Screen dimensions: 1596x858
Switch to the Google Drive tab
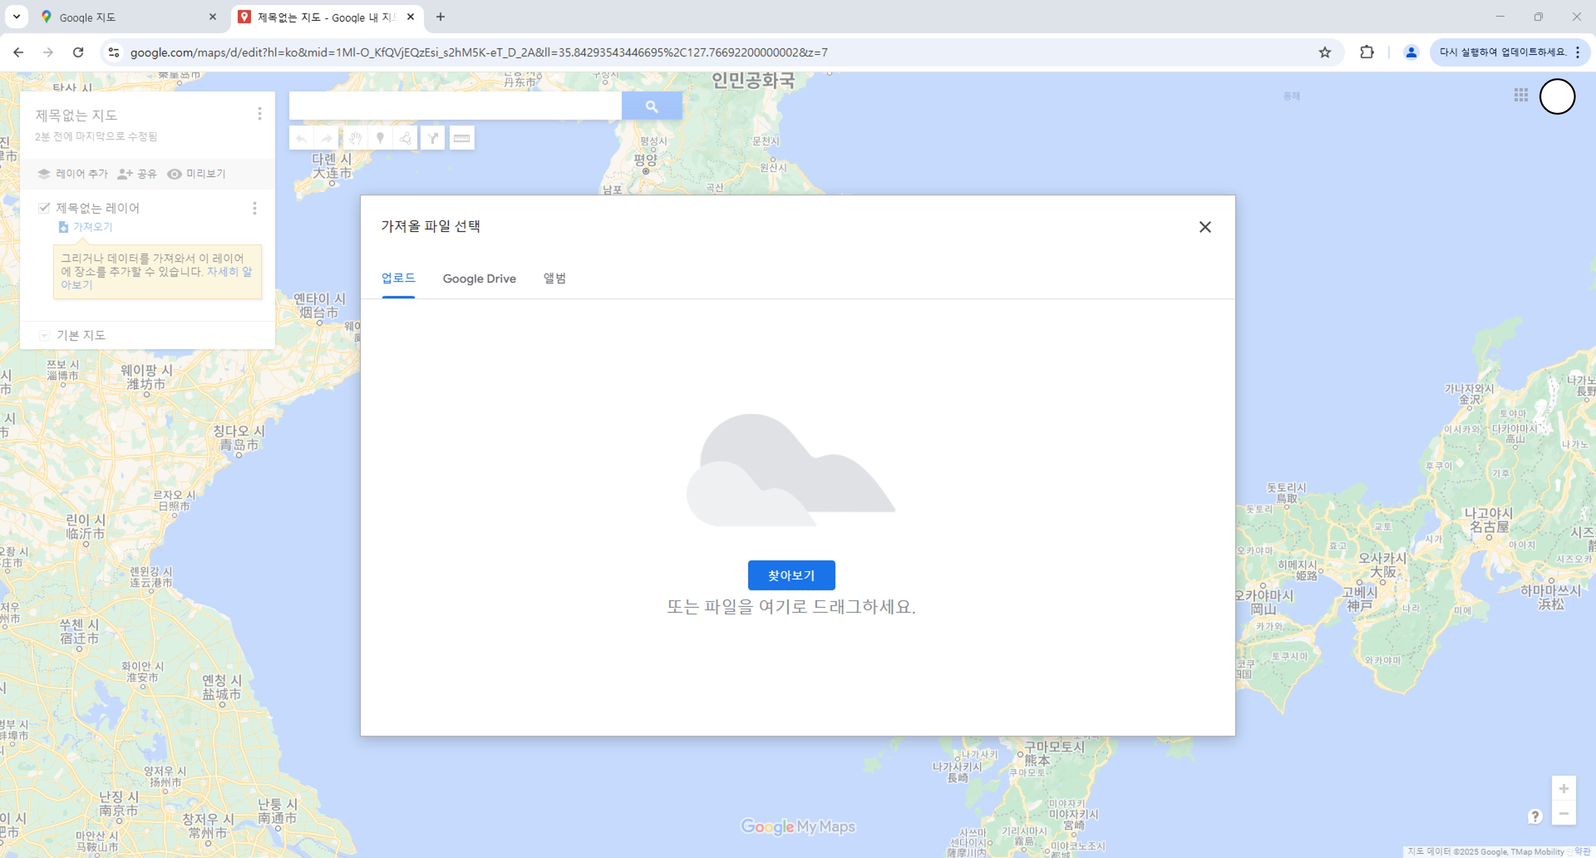tap(479, 279)
